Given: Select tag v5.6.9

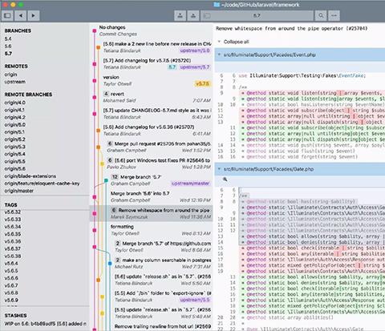Looking at the screenshot, I should tap(11, 300).
